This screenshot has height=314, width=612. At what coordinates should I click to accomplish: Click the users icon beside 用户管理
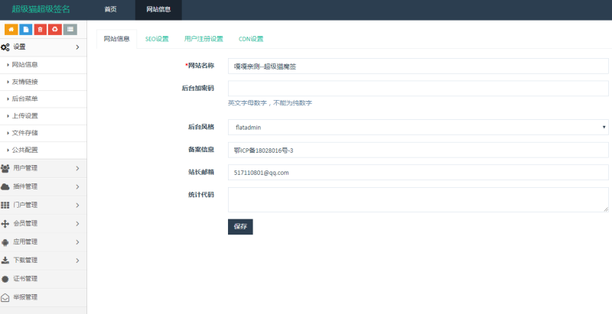(x=5, y=168)
